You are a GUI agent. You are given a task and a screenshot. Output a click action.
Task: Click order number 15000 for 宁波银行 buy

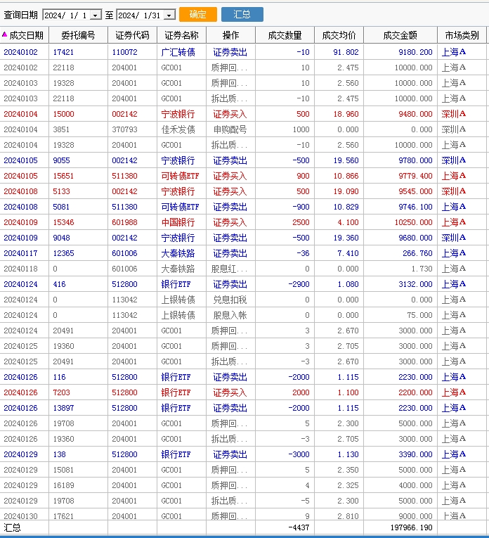click(63, 114)
